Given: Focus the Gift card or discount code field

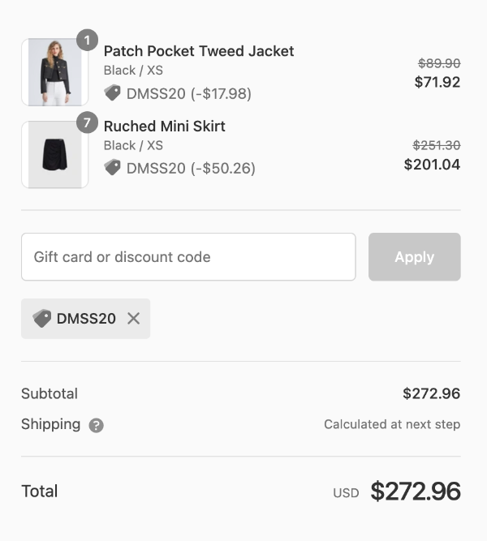Looking at the screenshot, I should point(188,257).
